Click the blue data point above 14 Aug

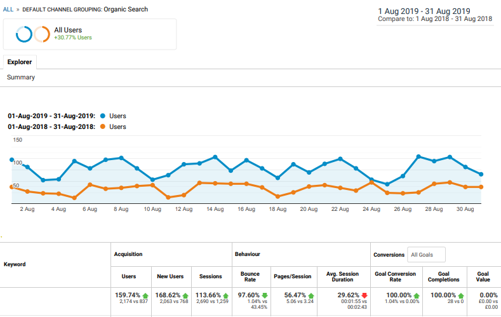click(x=215, y=157)
